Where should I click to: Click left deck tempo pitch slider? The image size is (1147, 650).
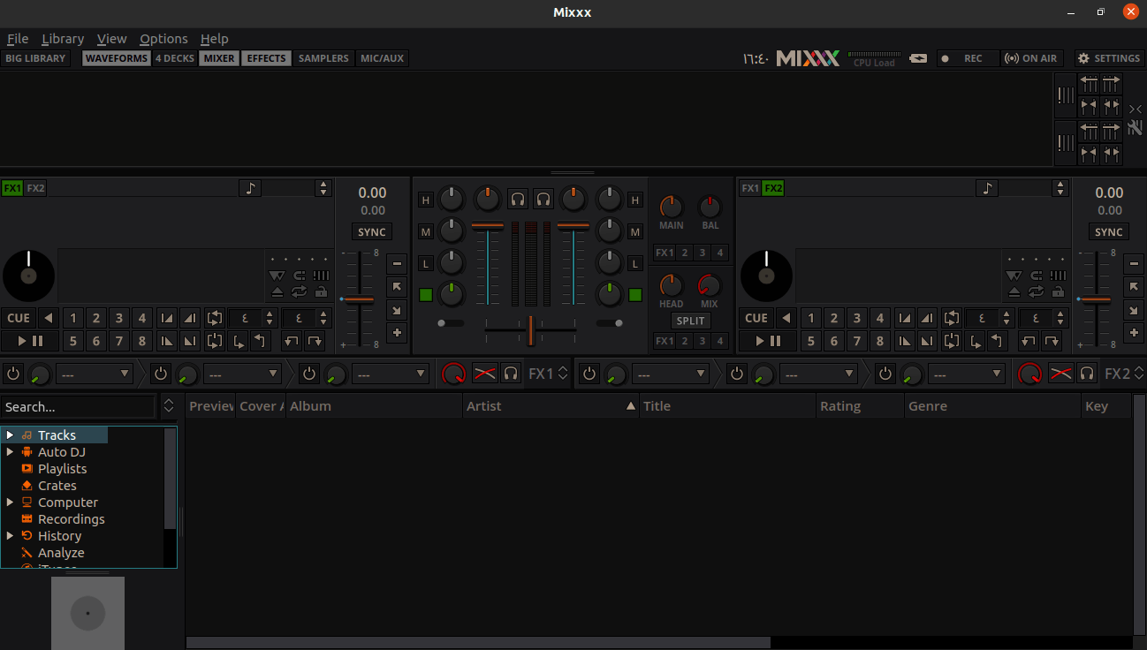[x=360, y=300]
